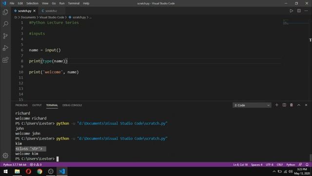Open the volume control in the system tray
Image resolution: width=312 pixels, height=176 pixels.
coord(291,172)
